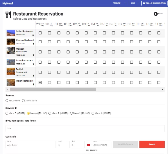This screenshot has width=168, height=154.
Task: Click the fork and knife header icon
Action: 8,15
